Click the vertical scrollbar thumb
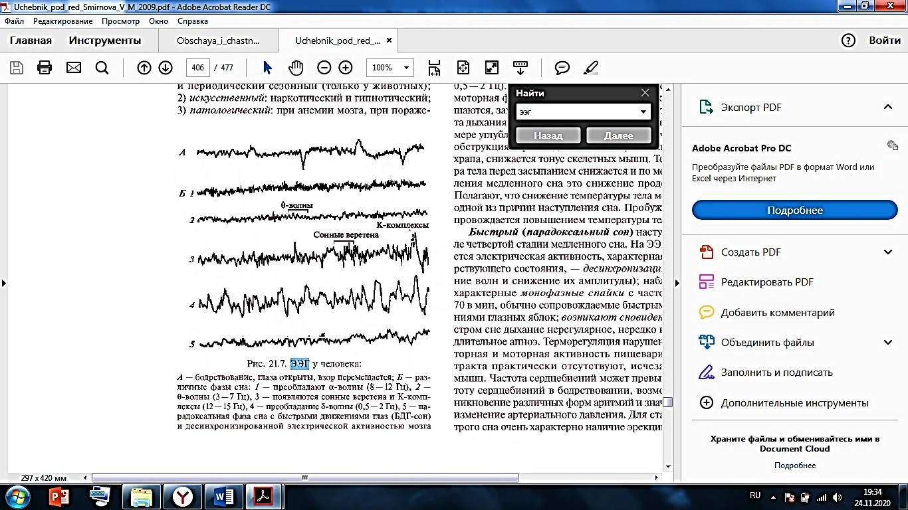Image resolution: width=908 pixels, height=510 pixels. click(668, 402)
